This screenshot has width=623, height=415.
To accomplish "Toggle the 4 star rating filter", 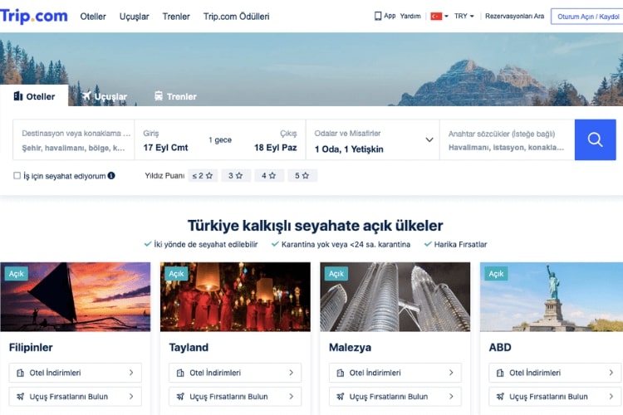I will [x=269, y=175].
